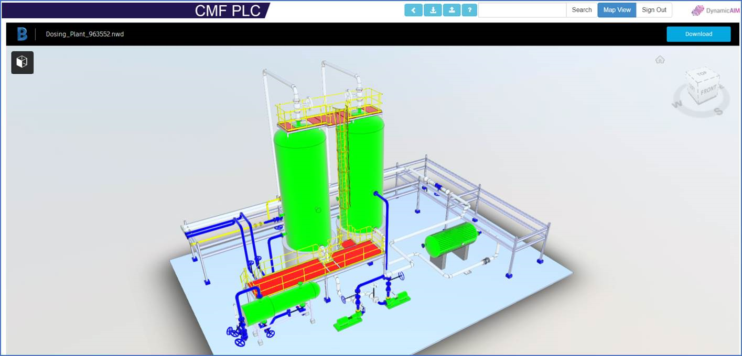The image size is (742, 356).
Task: Select the horizontal green tank on grey saddle
Action: coord(451,240)
